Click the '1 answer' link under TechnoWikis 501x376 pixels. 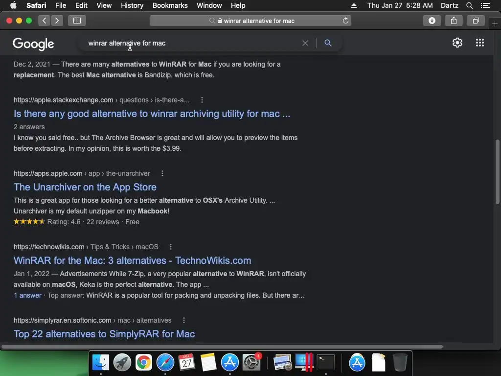tap(27, 295)
